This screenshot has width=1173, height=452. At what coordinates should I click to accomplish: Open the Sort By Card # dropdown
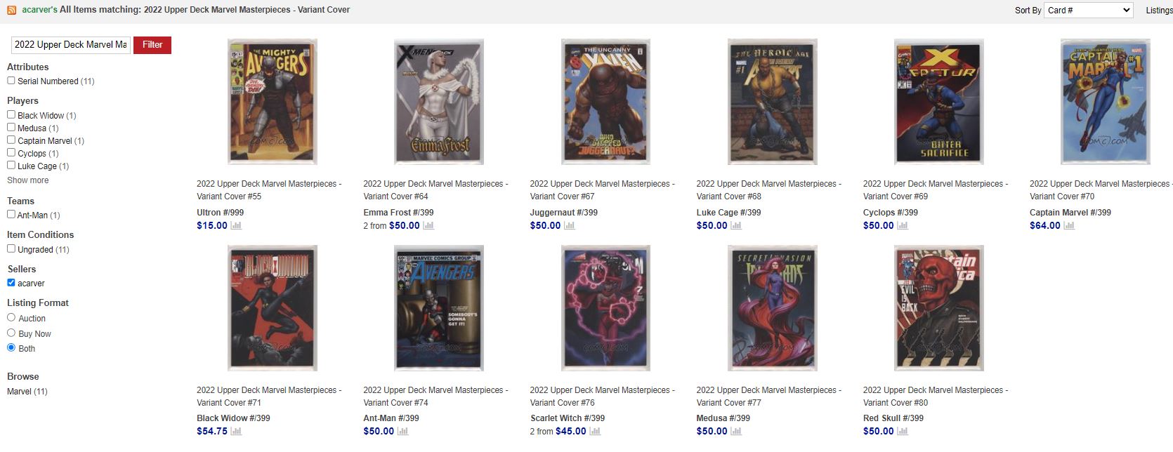coord(1089,10)
